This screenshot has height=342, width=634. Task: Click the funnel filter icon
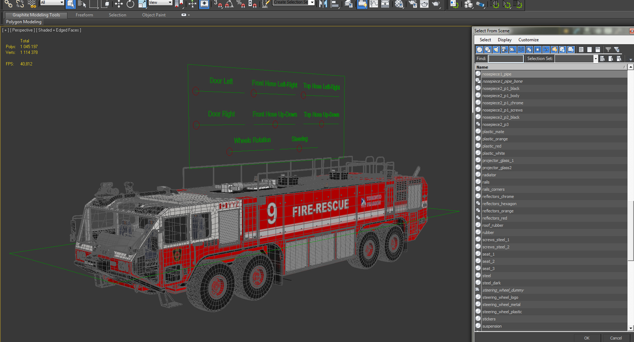click(x=608, y=50)
